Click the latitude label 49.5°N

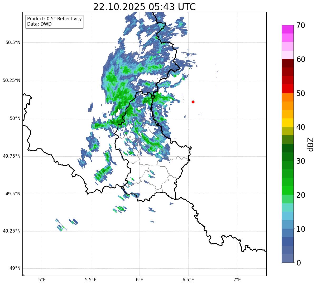(13, 194)
